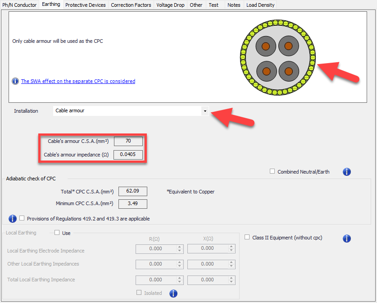The height and width of the screenshot is (303, 377).
Task: Open the Load Density tab
Action: point(260,5)
